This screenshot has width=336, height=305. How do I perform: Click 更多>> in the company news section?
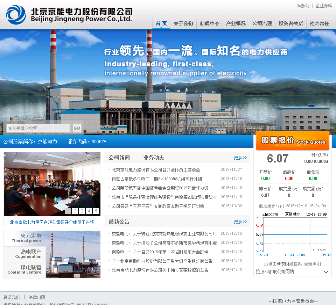(x=240, y=158)
